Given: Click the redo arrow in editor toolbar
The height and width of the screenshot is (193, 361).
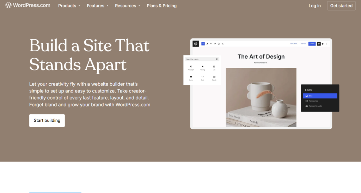Looking at the screenshot, I should click(215, 43).
